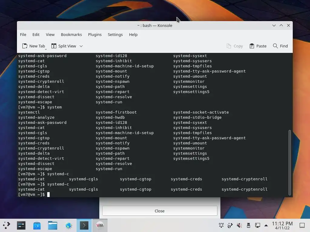Click the muted audio volume tray icon
This screenshot has height=232, width=310.
tap(239, 225)
